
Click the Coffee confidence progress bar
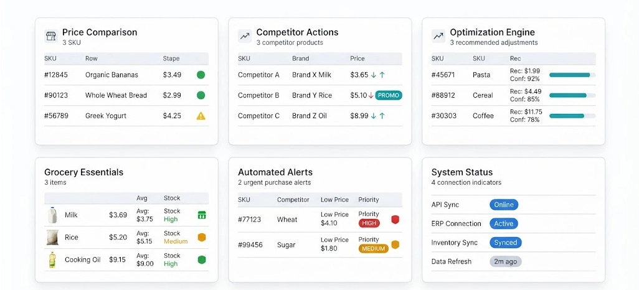pyautogui.click(x=572, y=116)
